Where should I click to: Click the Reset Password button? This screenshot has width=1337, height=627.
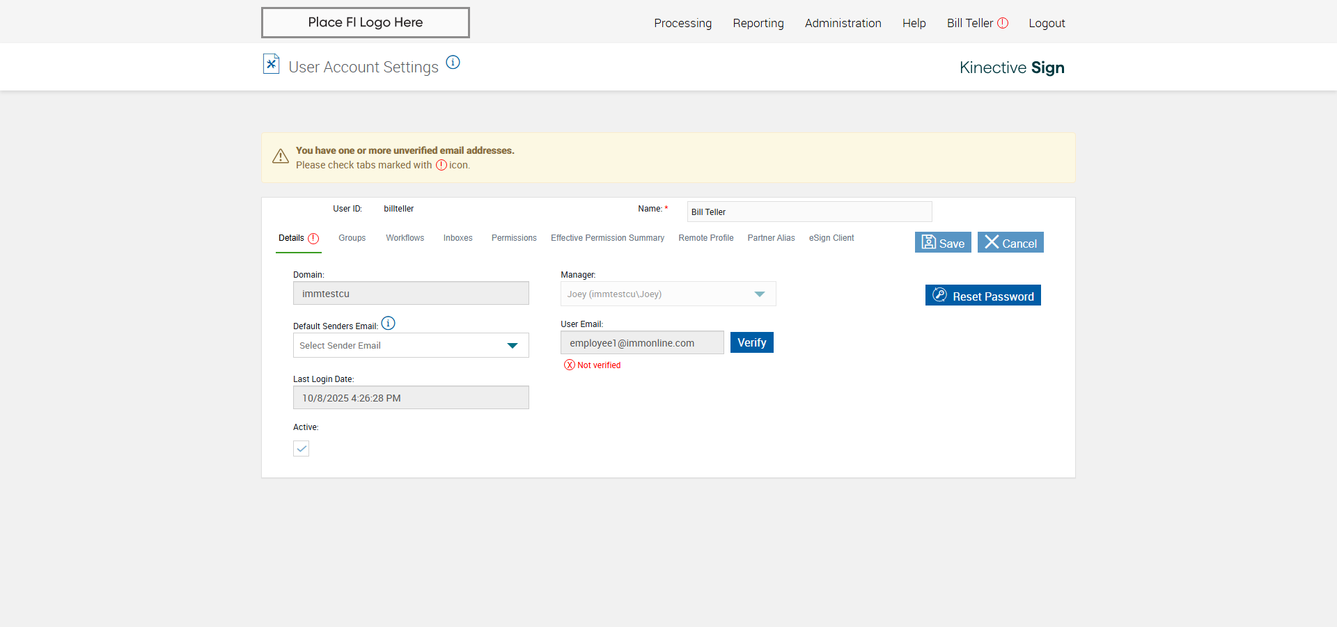click(x=983, y=296)
